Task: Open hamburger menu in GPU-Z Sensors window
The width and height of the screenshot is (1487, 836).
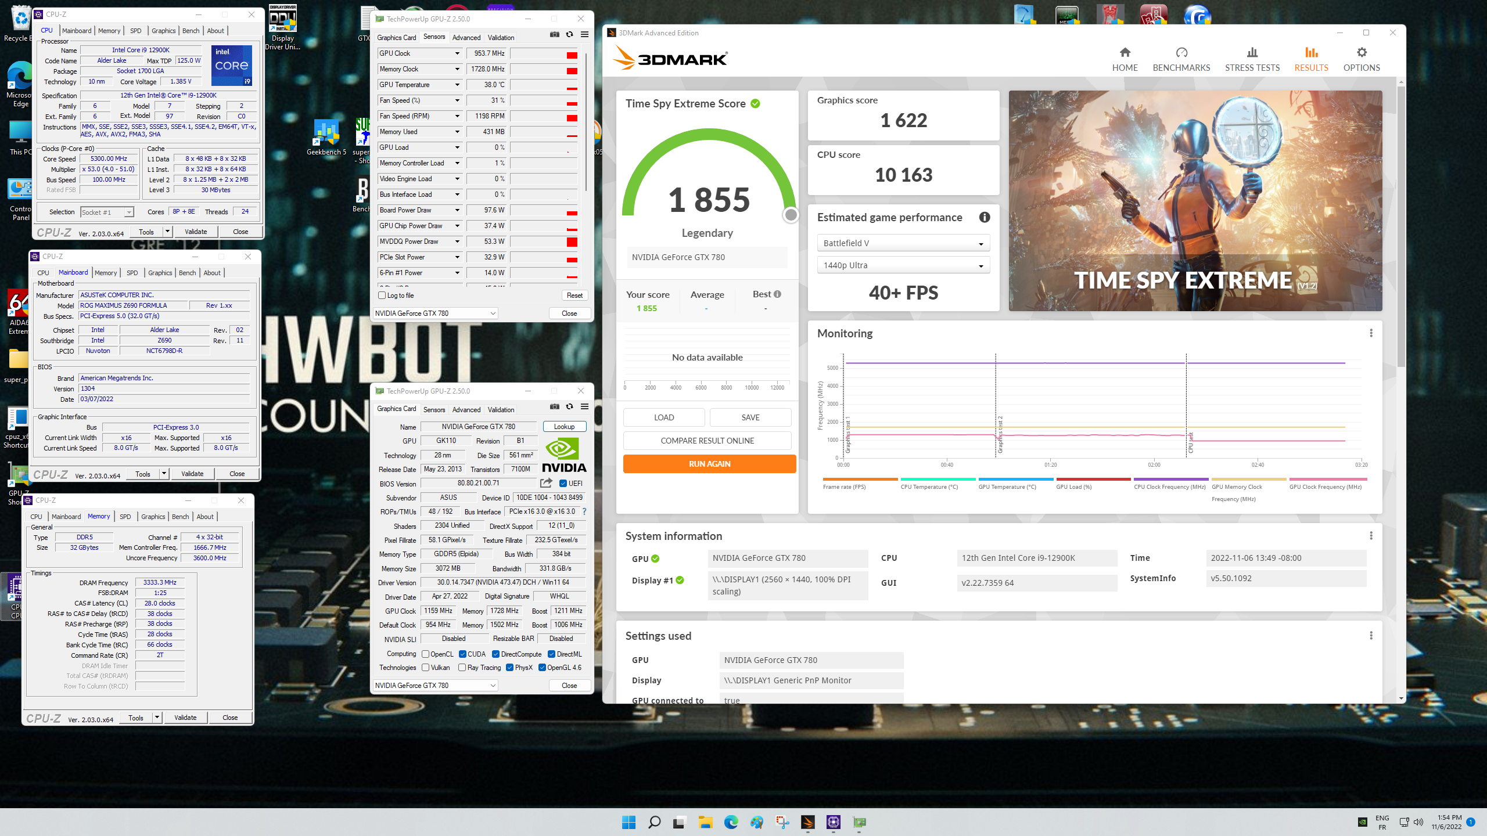Action: pos(584,35)
